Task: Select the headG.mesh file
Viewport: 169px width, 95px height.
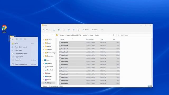Action: 89,61
